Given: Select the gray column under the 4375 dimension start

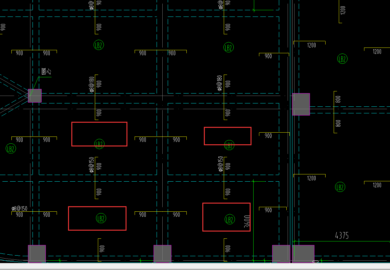Looking at the screenshot, I should (x=303, y=254).
